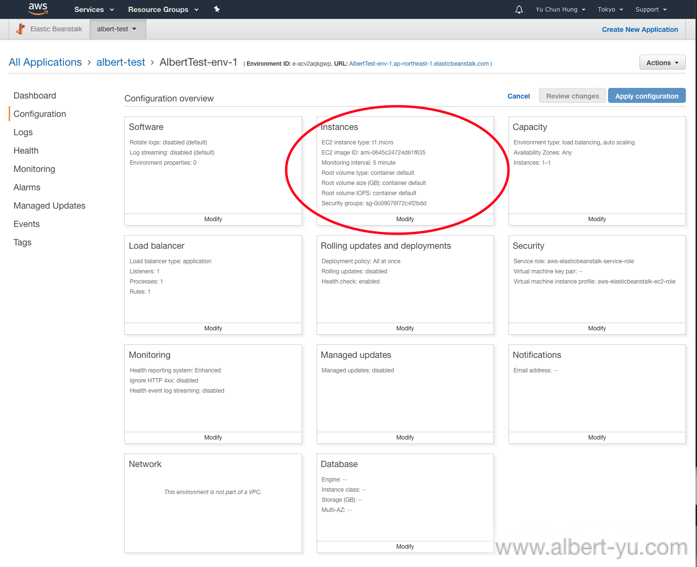697x567 pixels.
Task: Select Dashboard in the sidebar
Action: 35,96
